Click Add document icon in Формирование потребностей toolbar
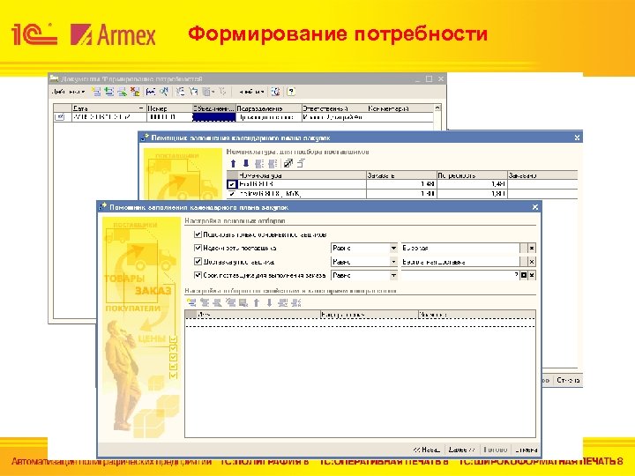 coord(96,92)
